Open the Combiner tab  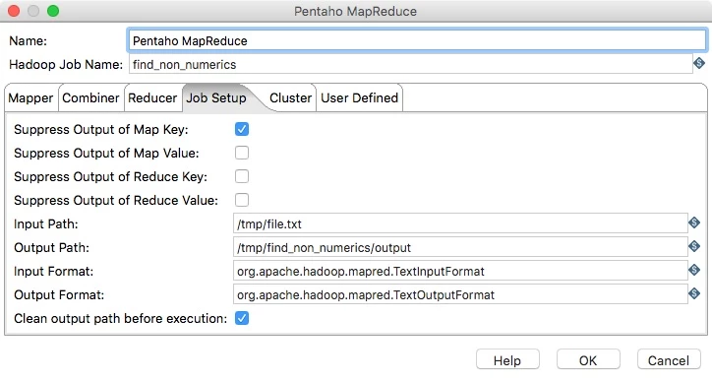pyautogui.click(x=90, y=97)
